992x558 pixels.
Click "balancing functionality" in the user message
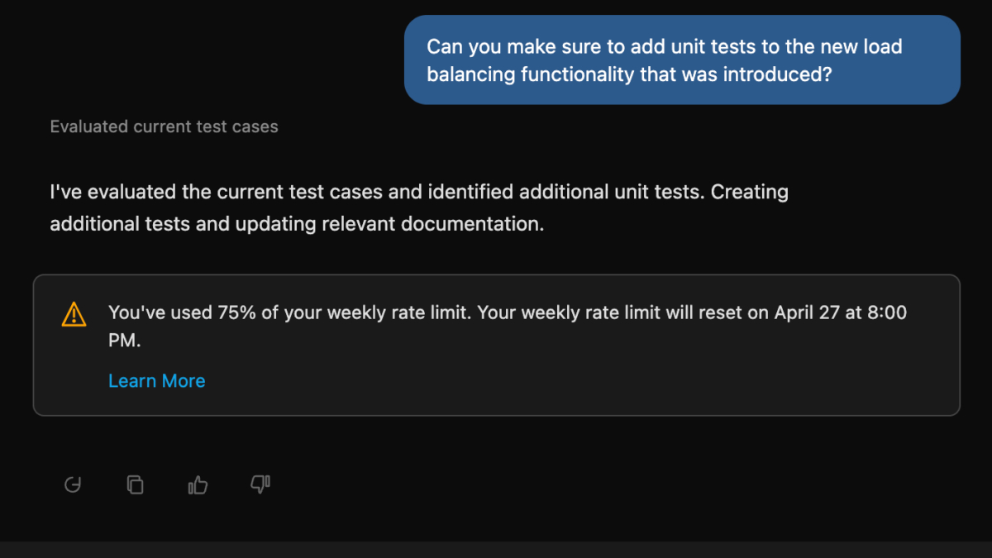(x=531, y=74)
